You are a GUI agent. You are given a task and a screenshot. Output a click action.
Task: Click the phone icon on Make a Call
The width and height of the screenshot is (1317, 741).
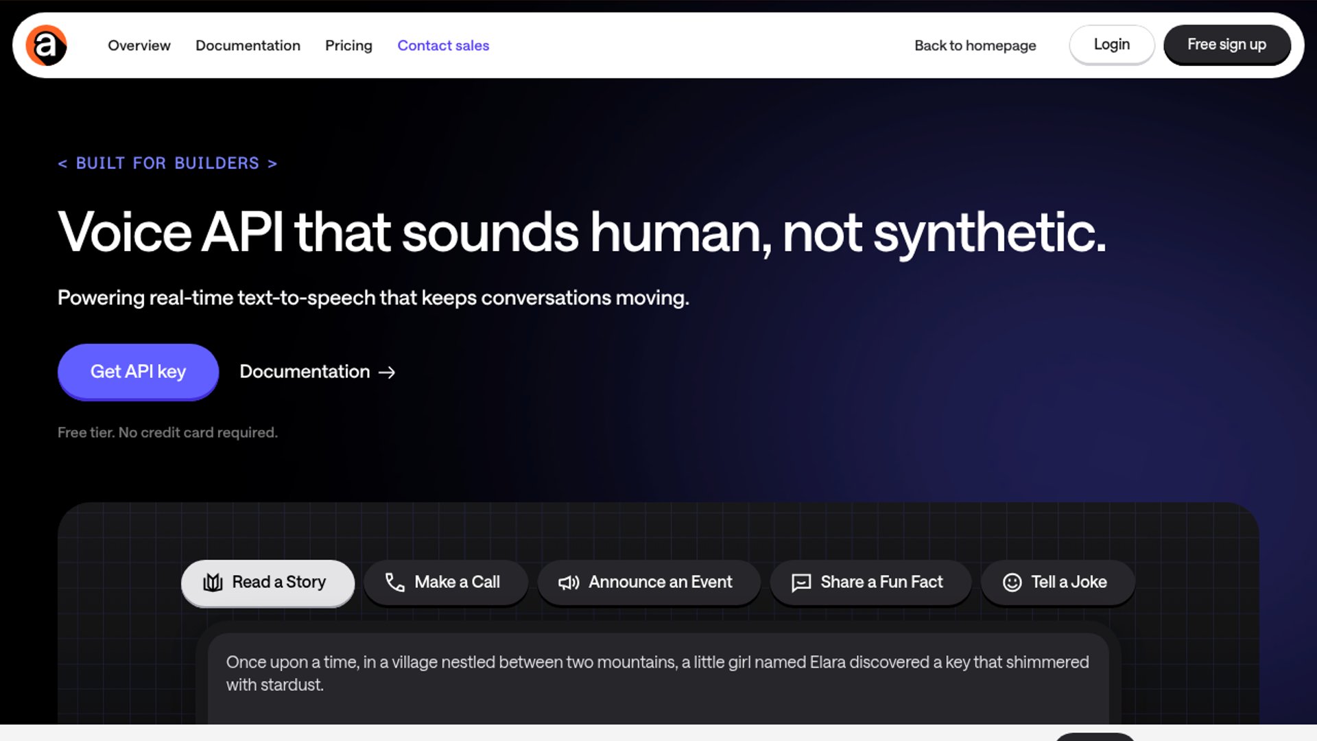pos(394,583)
